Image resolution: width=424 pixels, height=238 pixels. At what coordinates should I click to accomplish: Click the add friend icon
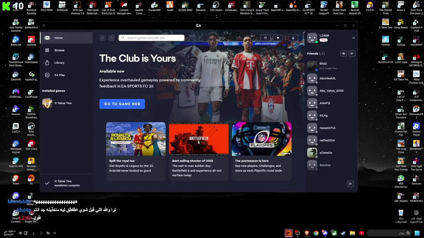point(352,54)
